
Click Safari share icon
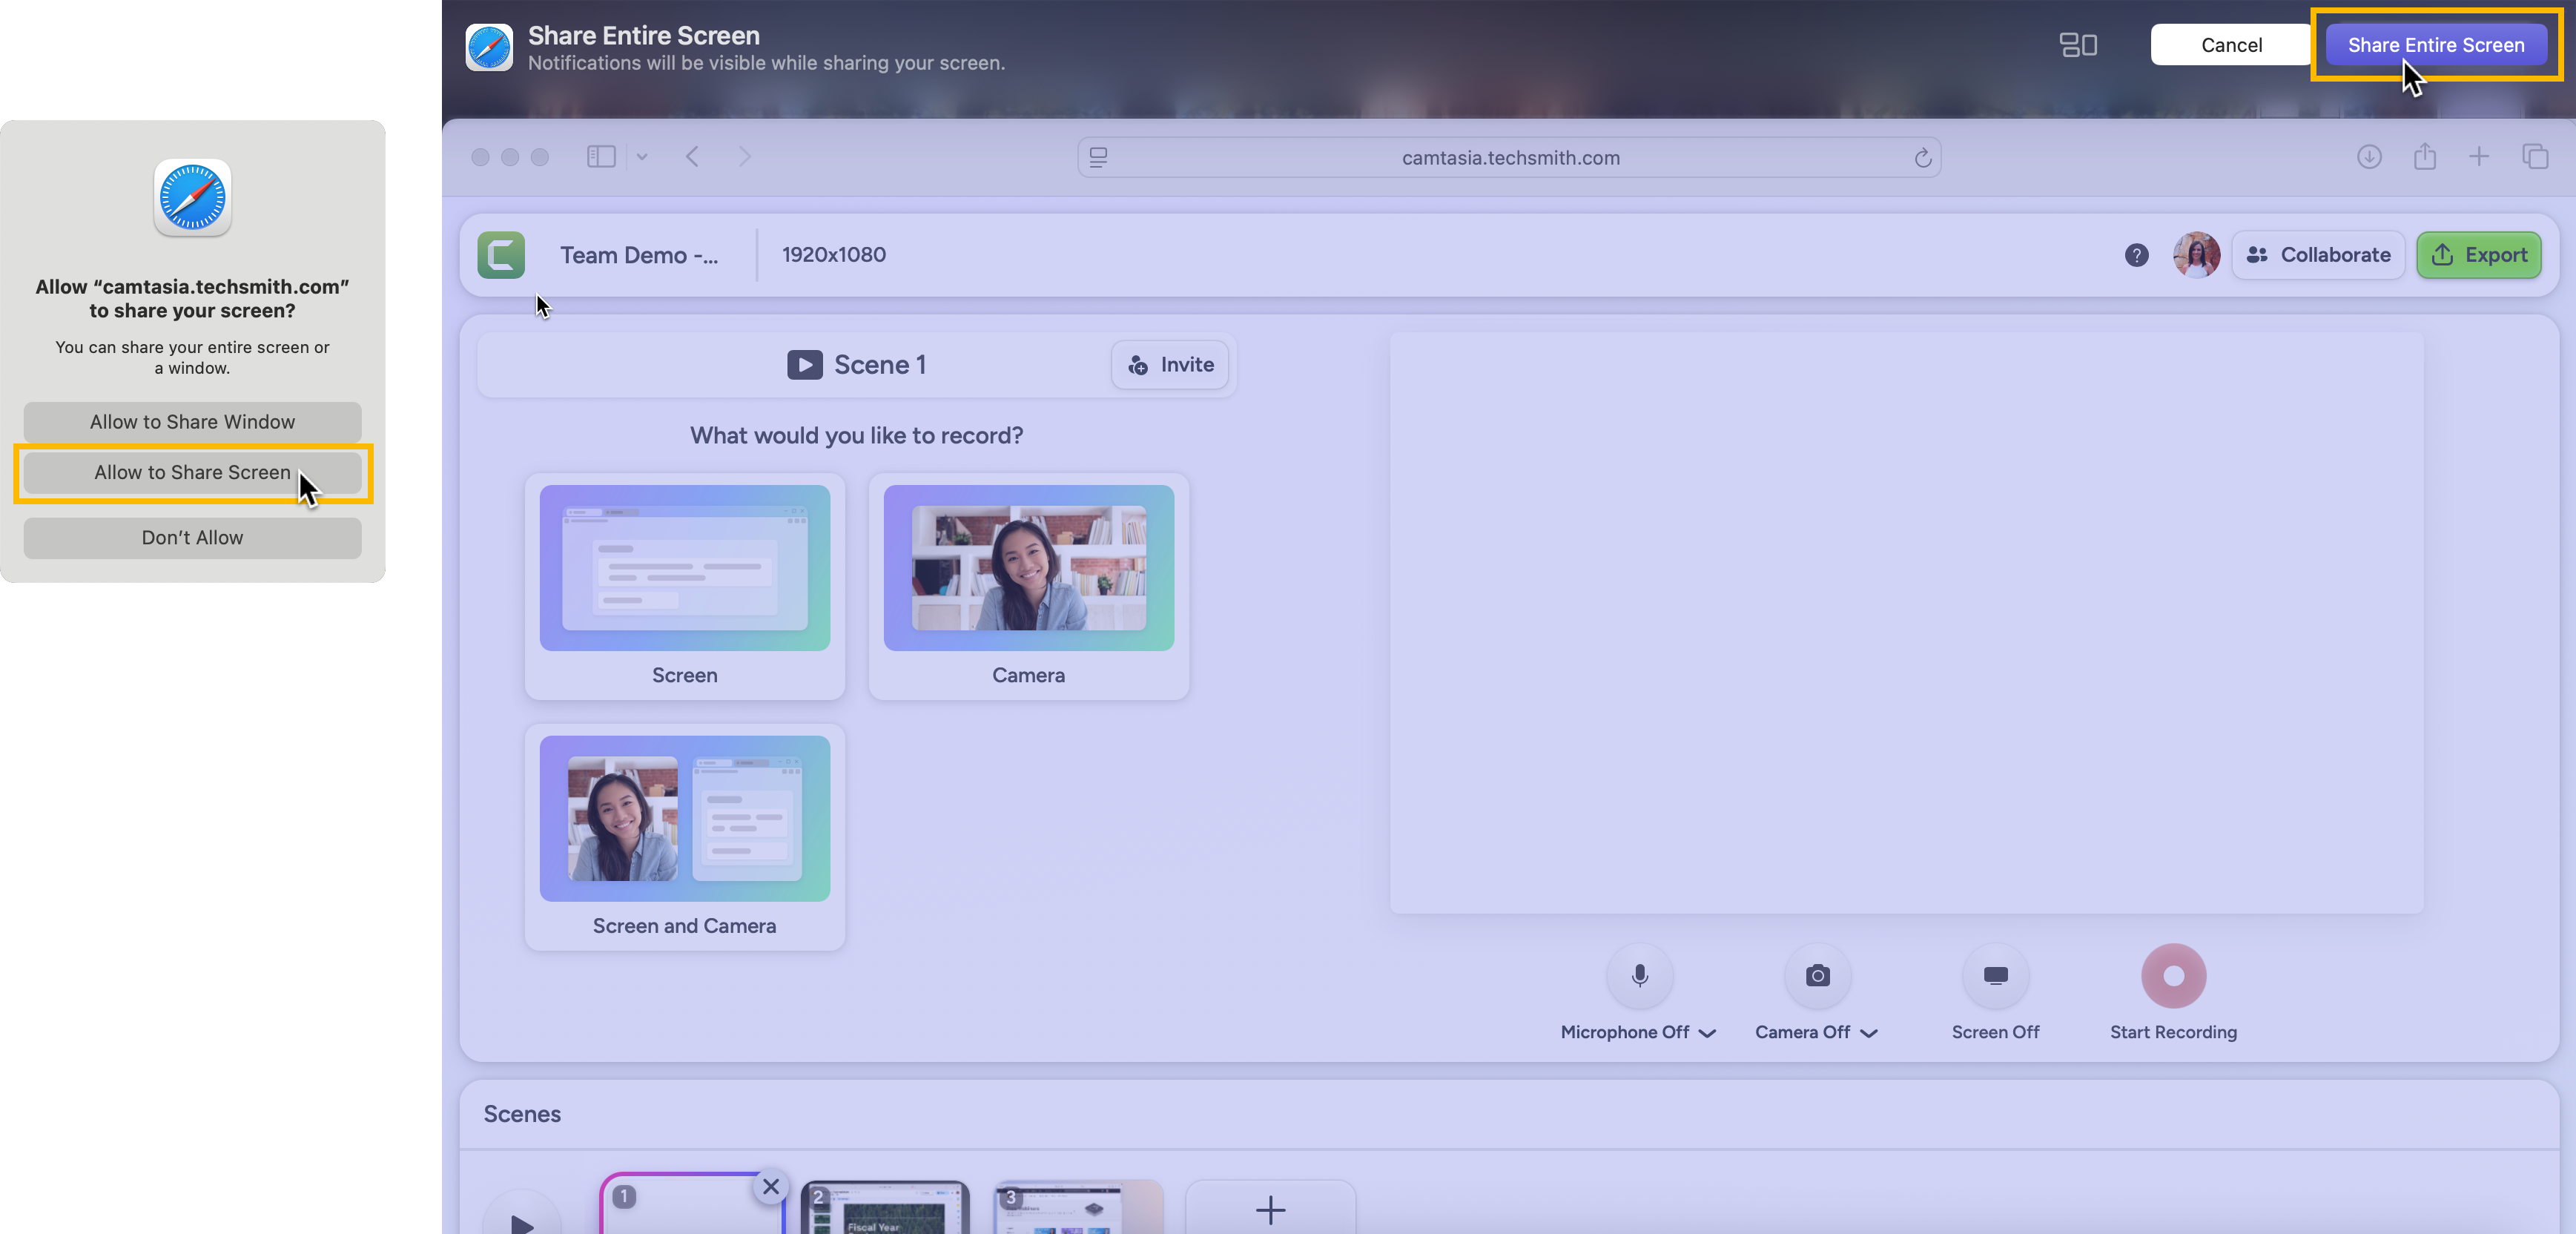pos(2424,157)
